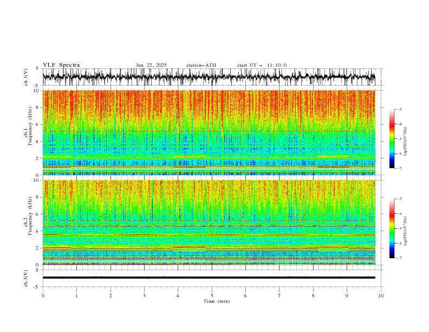Click the lower colorbar tick label "-3"
This screenshot has height=332, width=429.
(400, 199)
